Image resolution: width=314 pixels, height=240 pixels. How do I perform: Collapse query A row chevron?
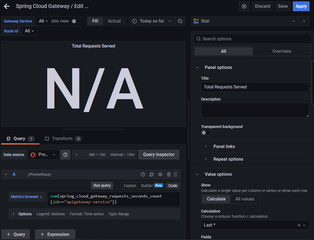[6, 174]
